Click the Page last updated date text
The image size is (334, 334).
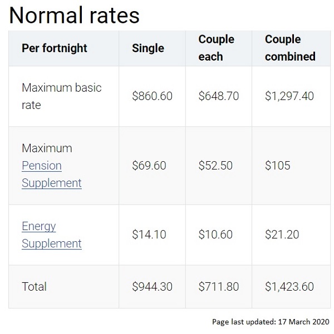[271, 322]
